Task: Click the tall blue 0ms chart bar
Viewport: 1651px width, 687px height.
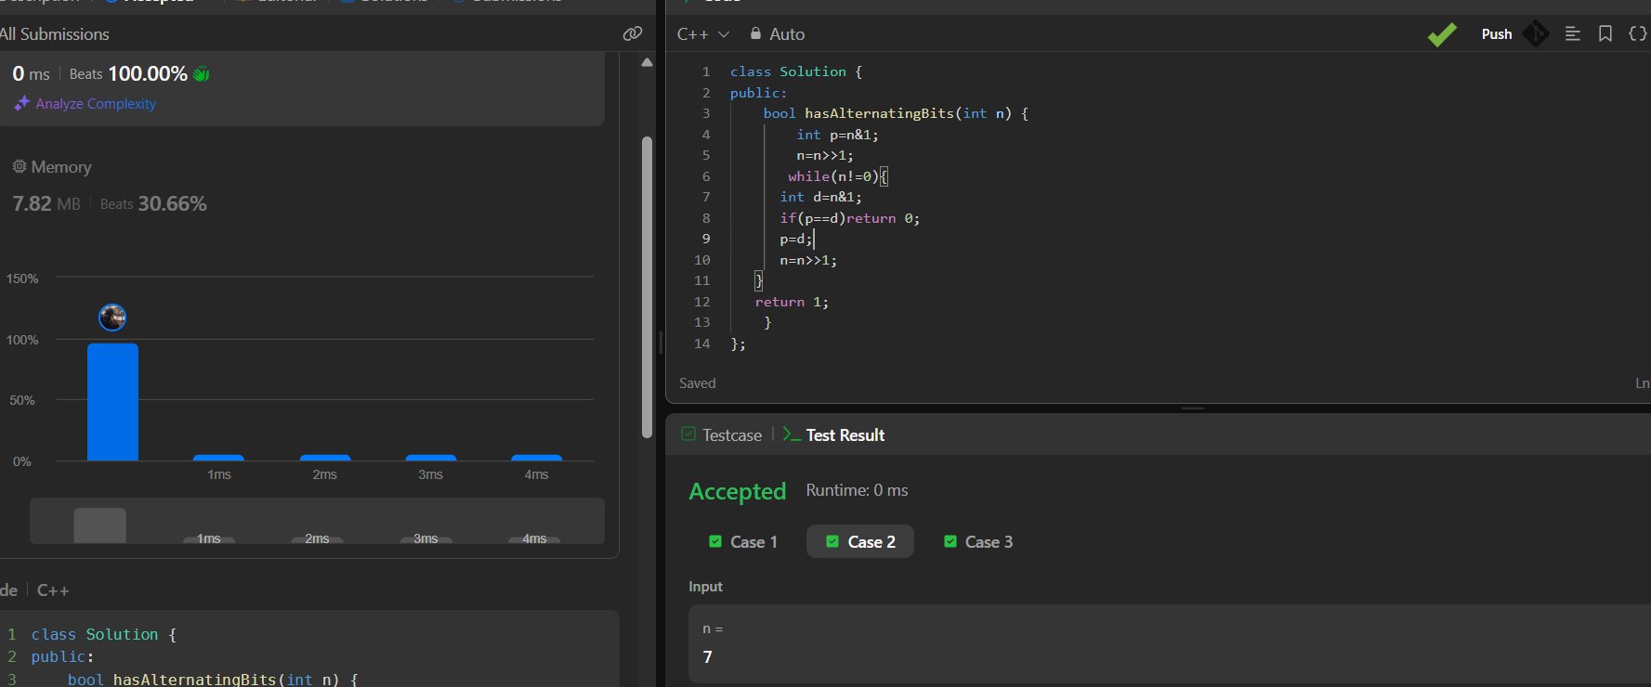Action: [x=112, y=402]
